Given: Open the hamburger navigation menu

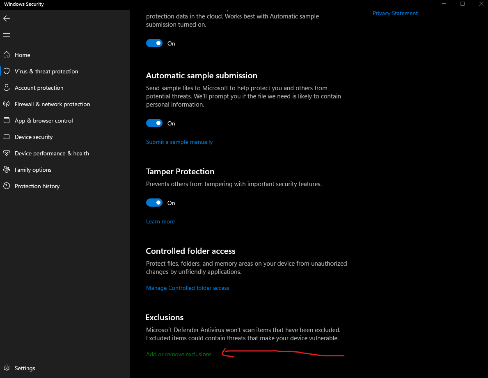Looking at the screenshot, I should pyautogui.click(x=7, y=35).
